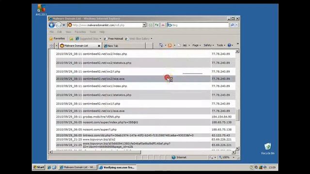The image size is (310, 174).
Task: Click the www.topvorun.biz/zl/s2 entry
Action: 99,139
